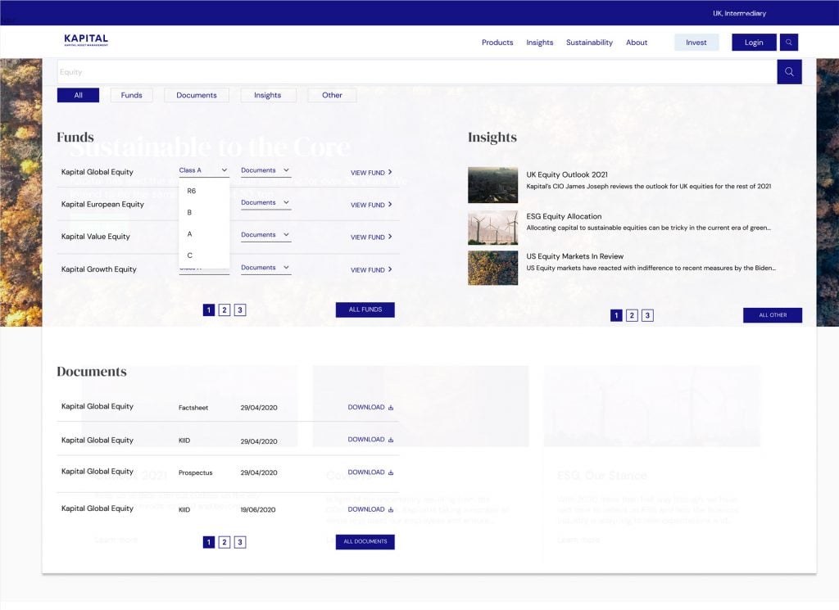Click the ALL OTHER button
The image size is (839, 610).
(x=772, y=315)
